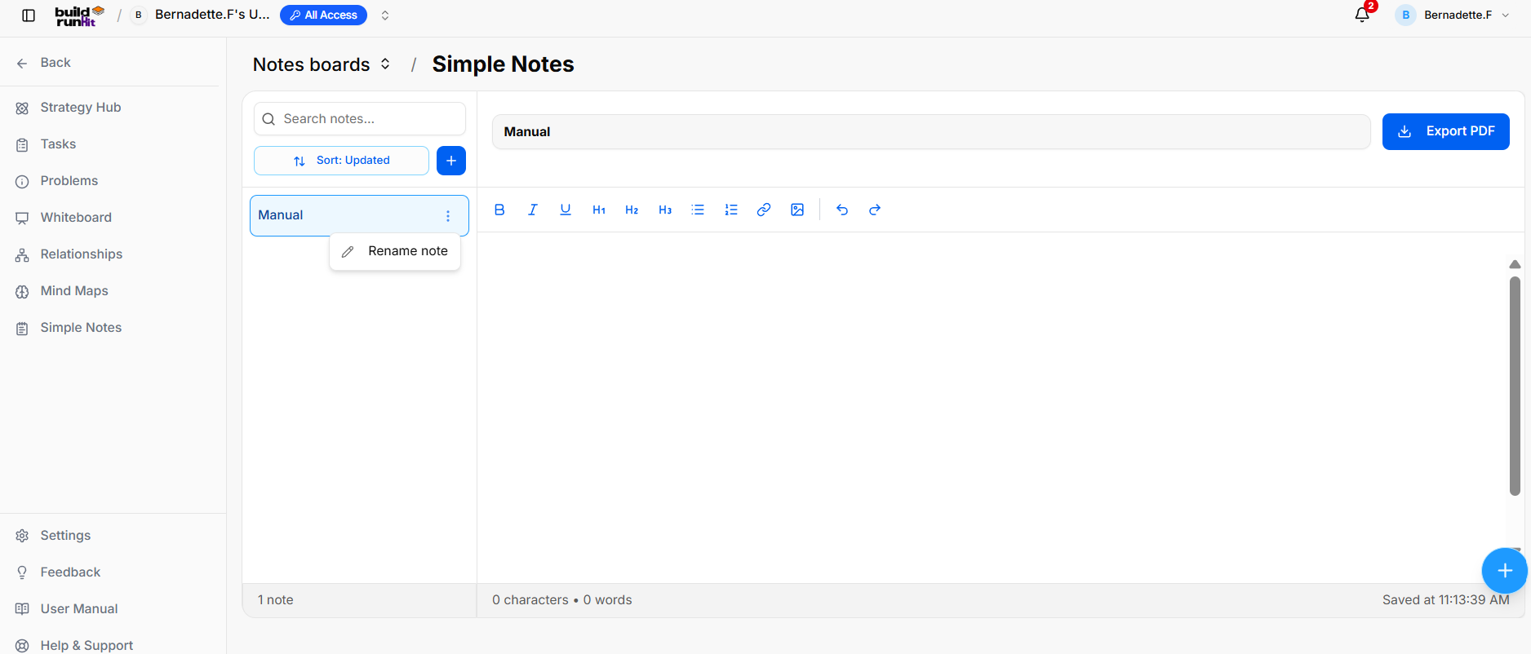Edit the Manual note title field

point(931,132)
